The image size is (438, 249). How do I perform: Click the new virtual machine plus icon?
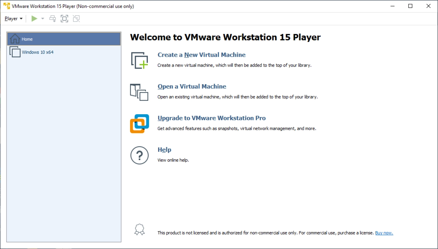coord(140,60)
